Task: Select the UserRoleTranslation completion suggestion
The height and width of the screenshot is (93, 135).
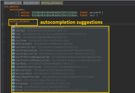Action: [x=59, y=67]
